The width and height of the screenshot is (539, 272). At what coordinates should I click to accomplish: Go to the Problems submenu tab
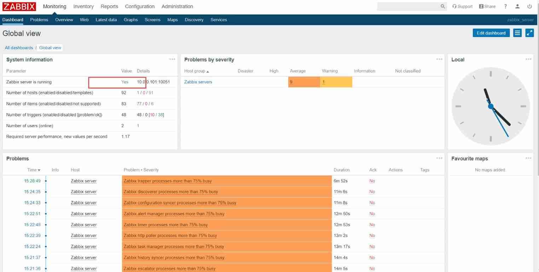point(39,20)
